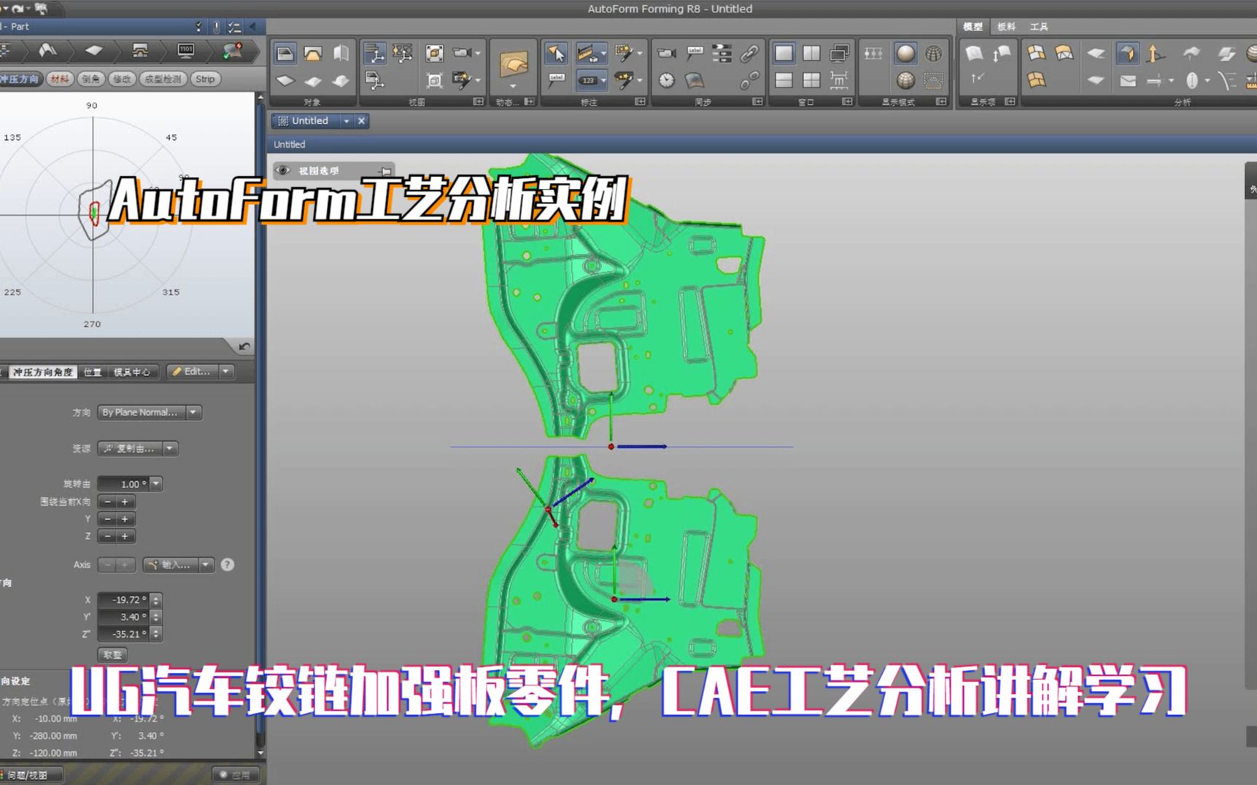
Task: Open the checklist icon in Part header
Action: point(234,27)
